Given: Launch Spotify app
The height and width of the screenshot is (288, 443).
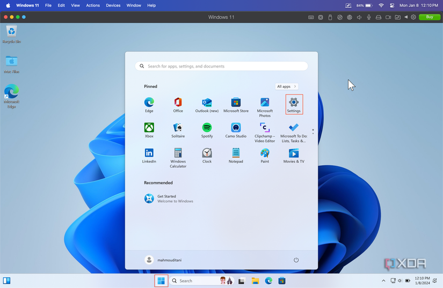Looking at the screenshot, I should coord(207,130).
